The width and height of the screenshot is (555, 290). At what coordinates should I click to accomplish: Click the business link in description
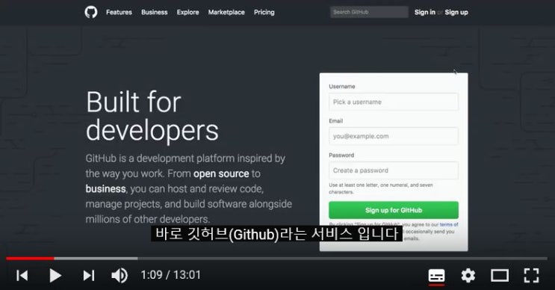click(x=105, y=189)
